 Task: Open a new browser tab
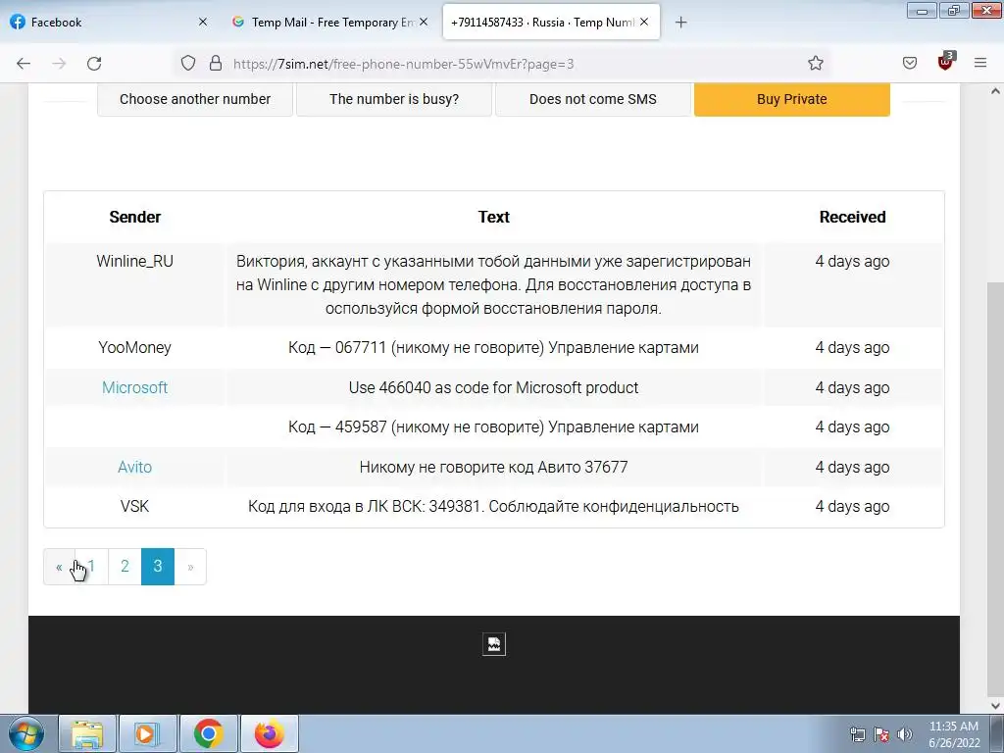click(680, 23)
